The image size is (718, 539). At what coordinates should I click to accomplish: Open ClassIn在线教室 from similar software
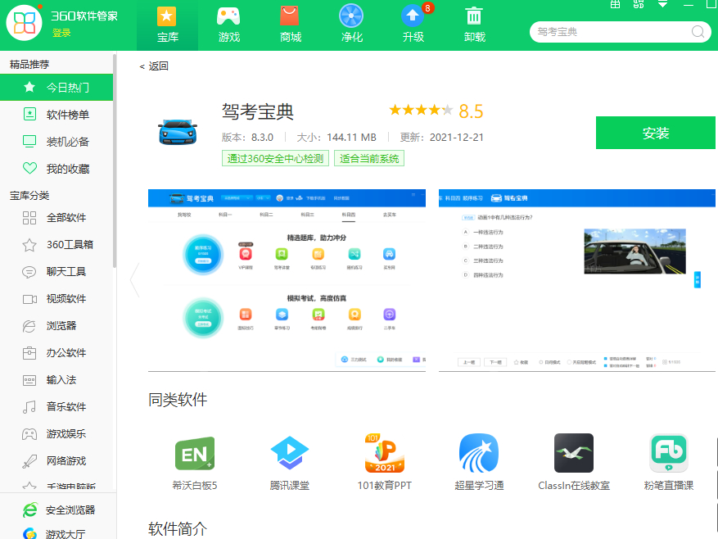click(x=574, y=463)
